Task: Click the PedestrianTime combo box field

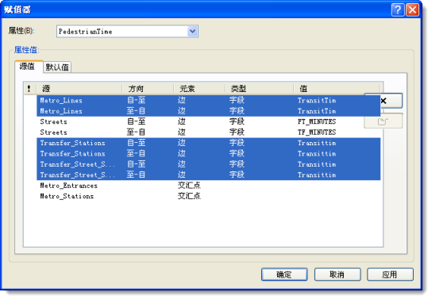Action: (127, 32)
